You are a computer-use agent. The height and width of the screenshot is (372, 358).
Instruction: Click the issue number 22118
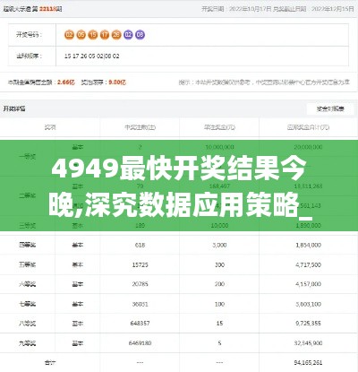point(47,9)
